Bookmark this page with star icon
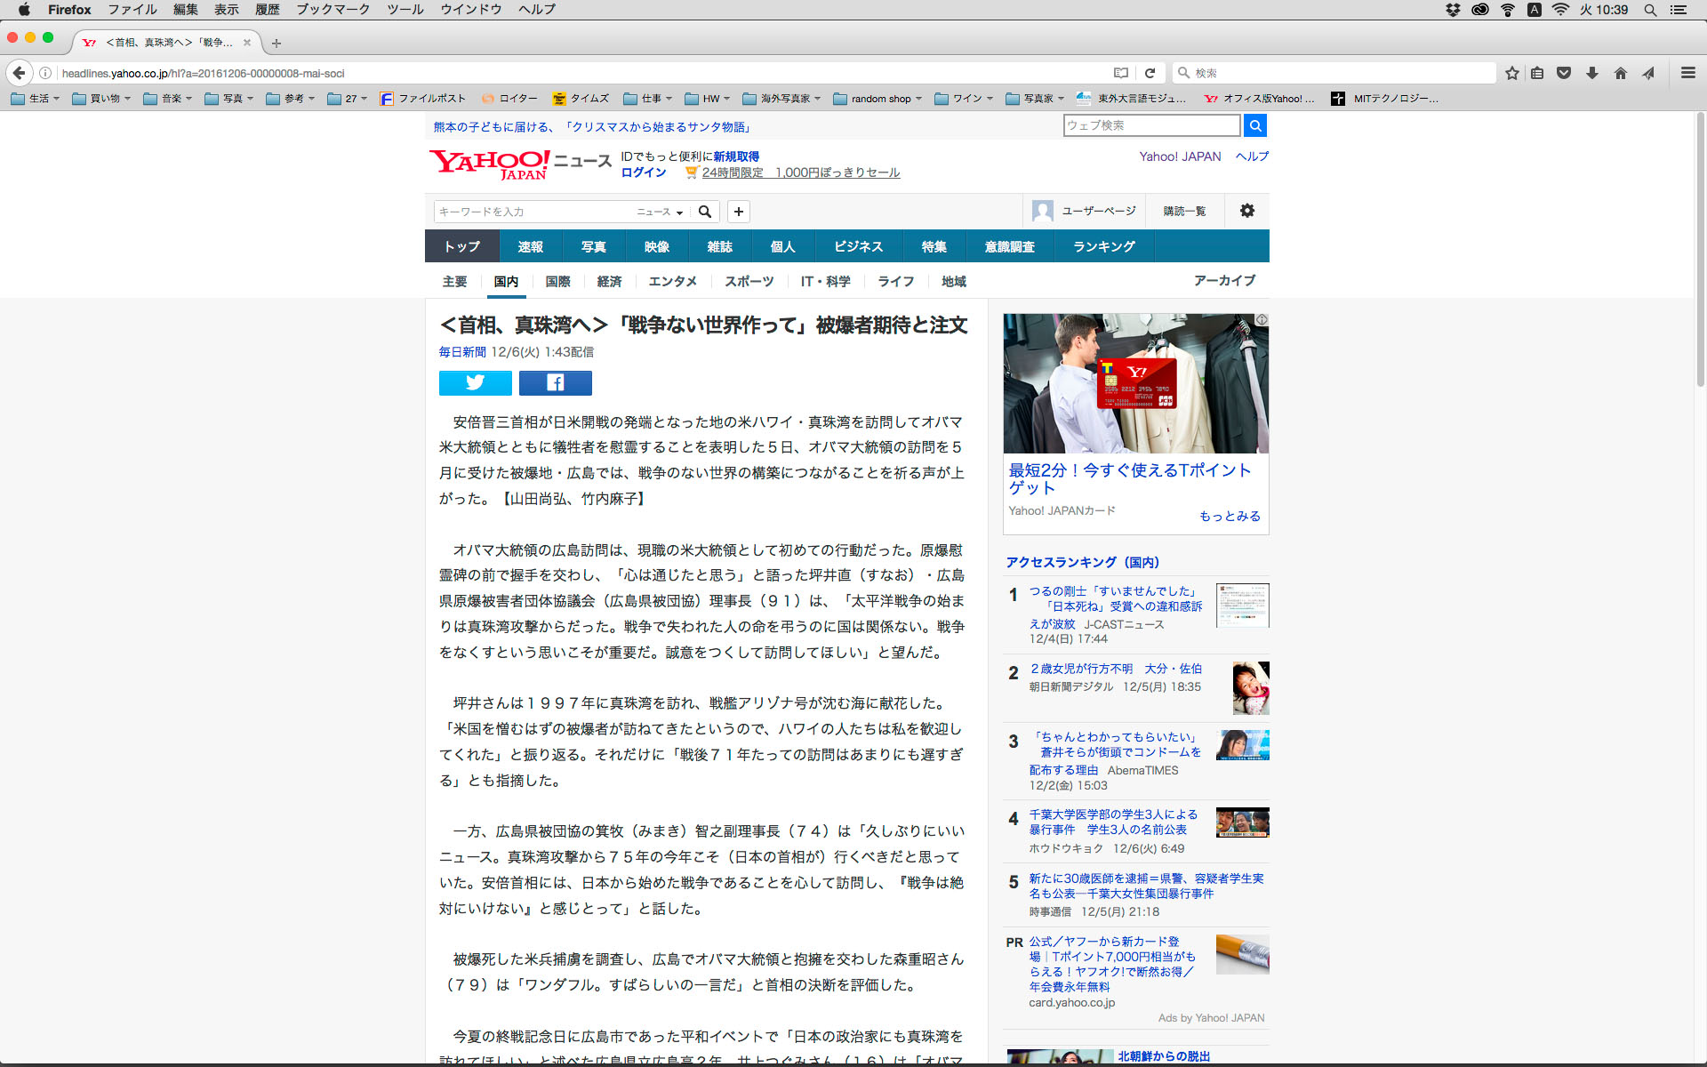The height and width of the screenshot is (1067, 1707). point(1511,73)
